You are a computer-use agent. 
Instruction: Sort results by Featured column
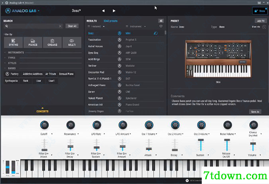click(x=96, y=26)
